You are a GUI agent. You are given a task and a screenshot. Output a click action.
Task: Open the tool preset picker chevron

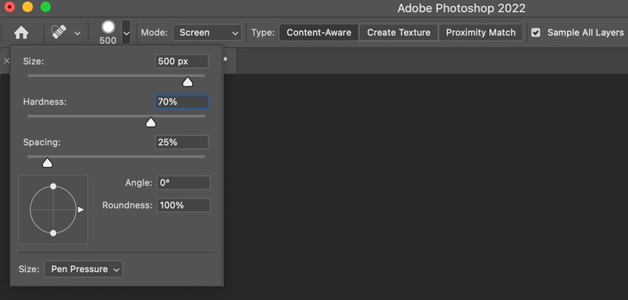tap(78, 33)
